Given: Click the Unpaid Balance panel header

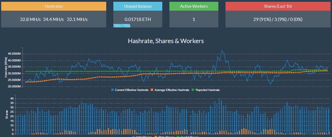Looking at the screenshot, I should 138,6.
